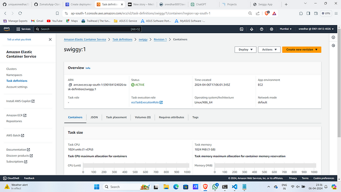Open Namespaces in sidebar

[x=14, y=75]
